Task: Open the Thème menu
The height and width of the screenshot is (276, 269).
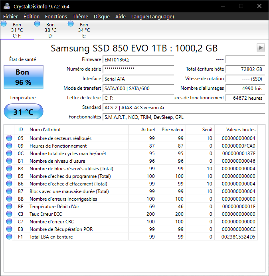Action: pos(80,16)
